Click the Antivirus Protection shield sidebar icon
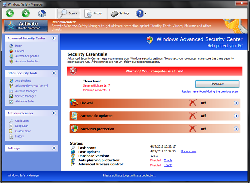Screen dimensions: 250x183 (11, 61)
